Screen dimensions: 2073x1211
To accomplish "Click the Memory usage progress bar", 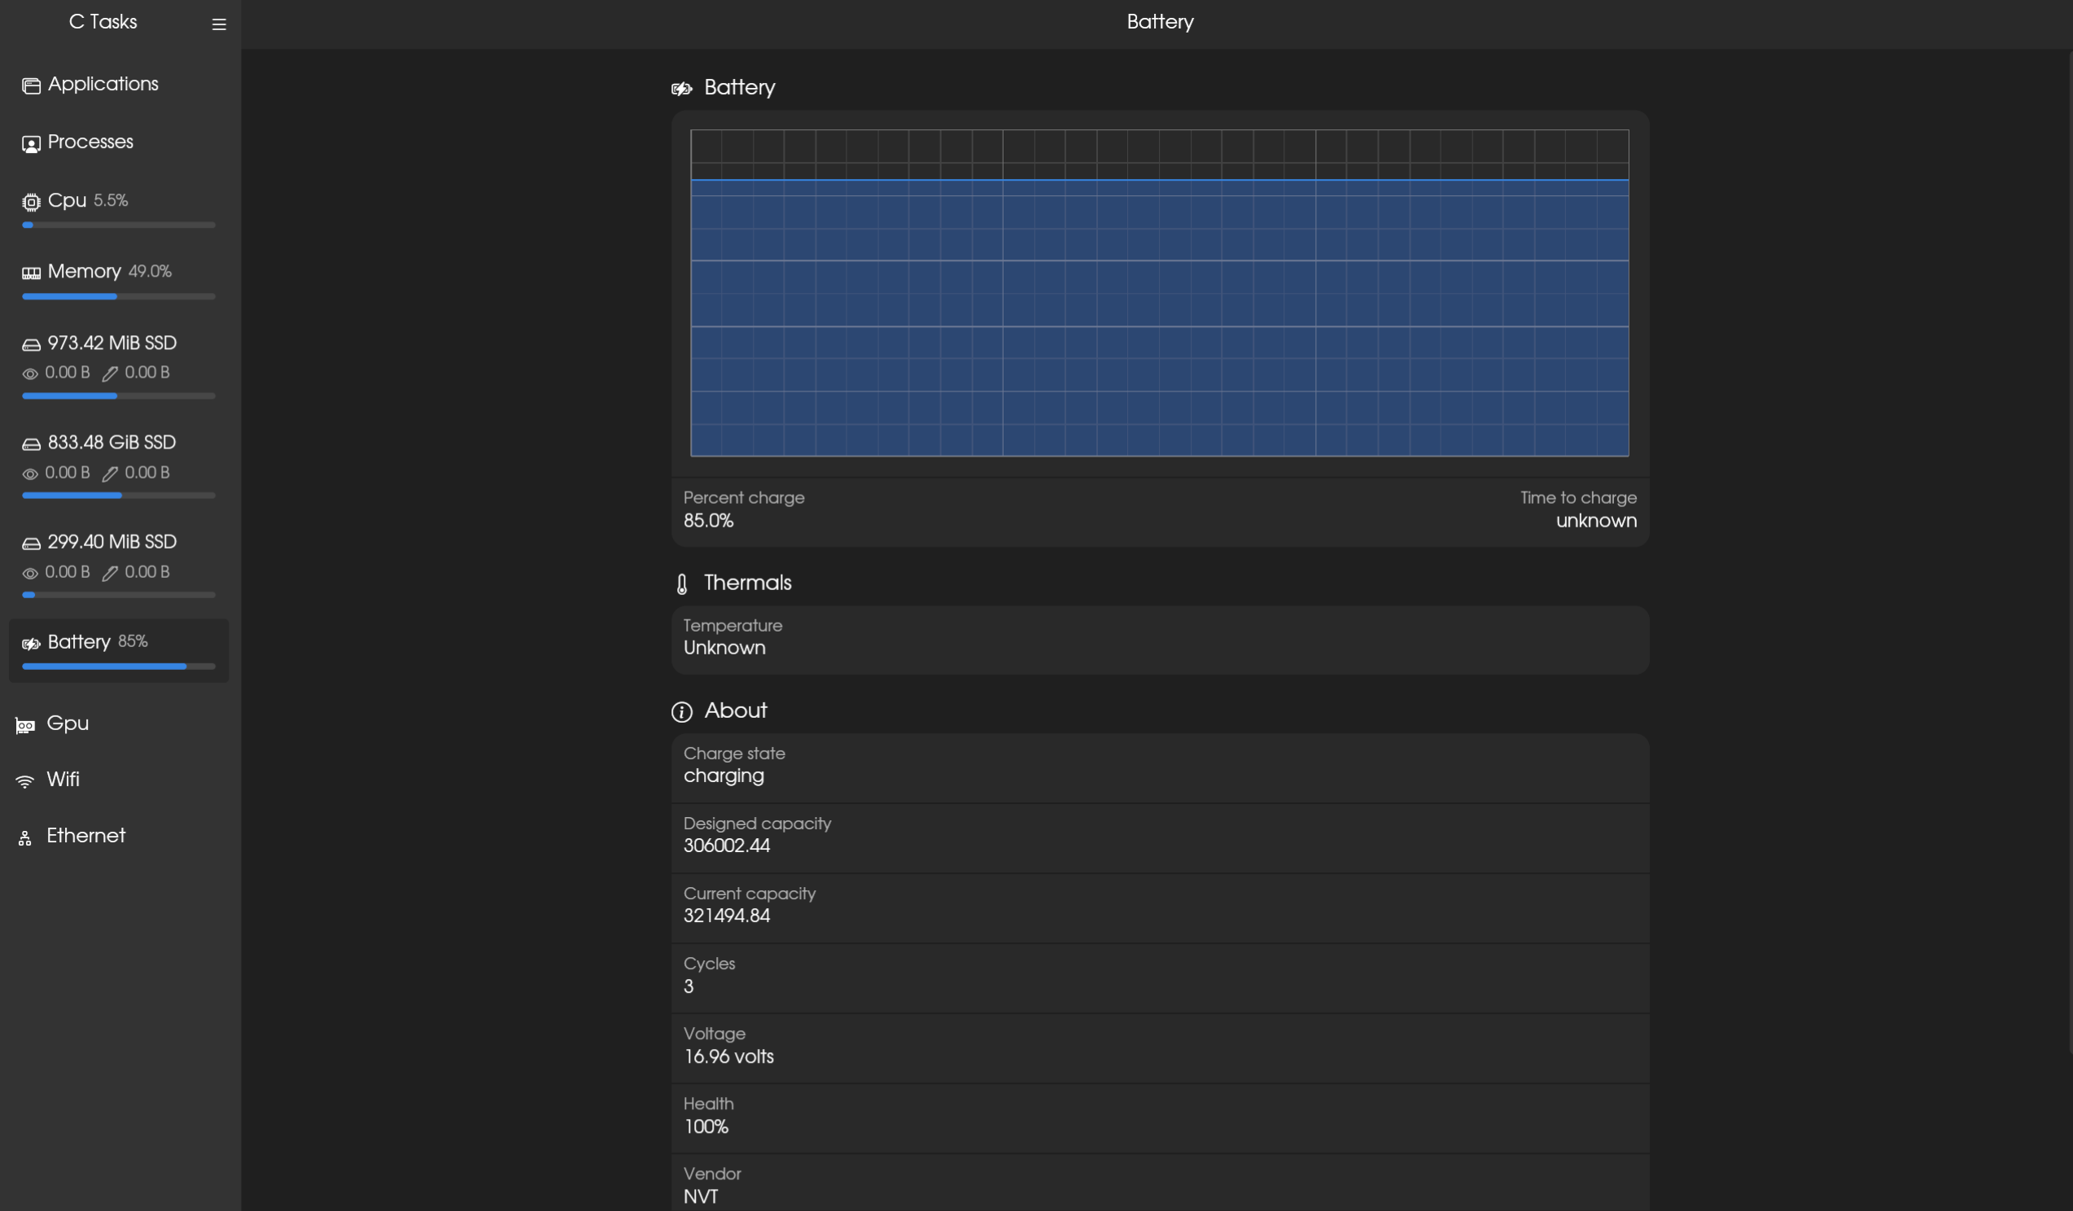I will click(119, 296).
